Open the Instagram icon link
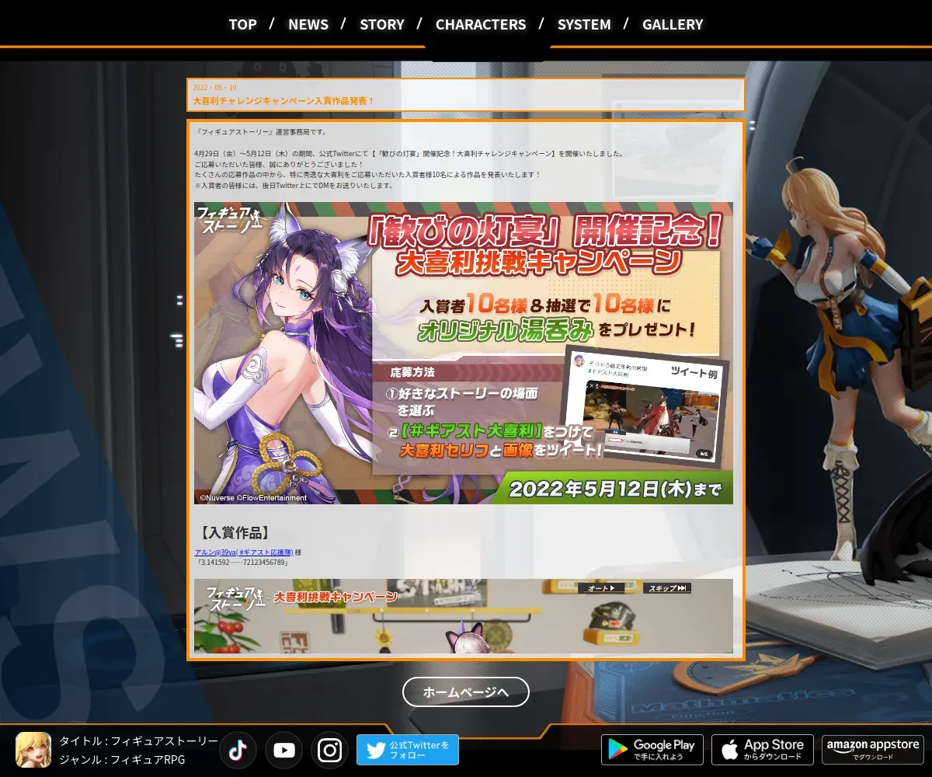The height and width of the screenshot is (777, 932). point(330,750)
